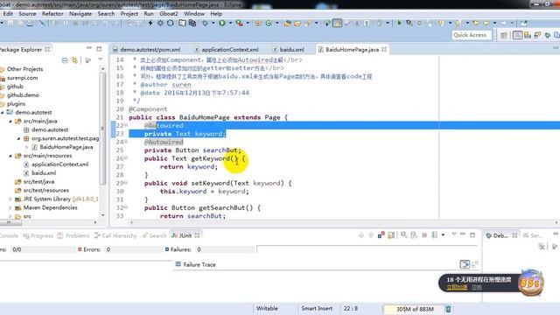Toggle fold marker at line 29 setKeyword method
Viewport: 560px width, 315px height.
point(126,183)
